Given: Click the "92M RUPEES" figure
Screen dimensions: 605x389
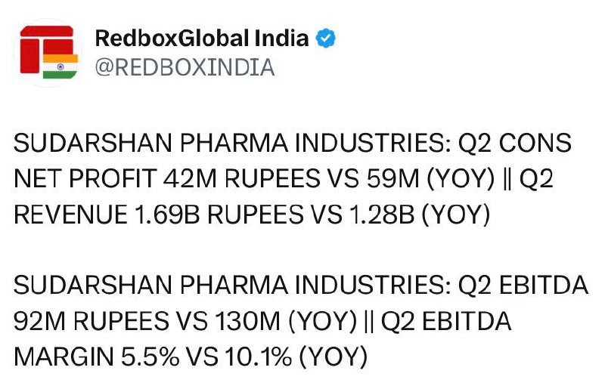Looking at the screenshot, I should coord(101,322).
